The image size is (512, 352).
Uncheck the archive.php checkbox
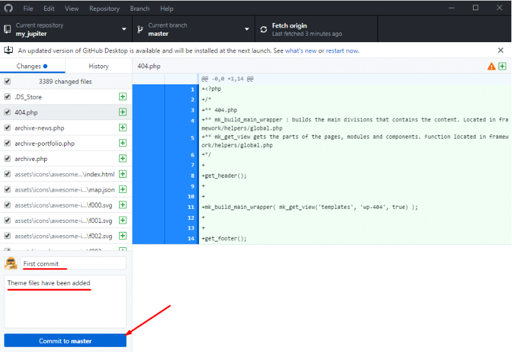7,158
